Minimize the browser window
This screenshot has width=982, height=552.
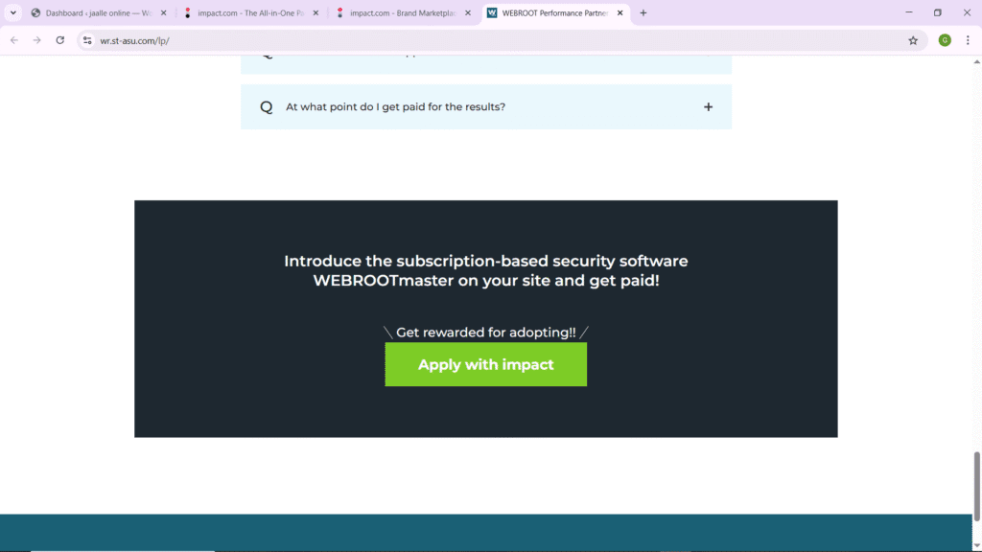(x=909, y=12)
